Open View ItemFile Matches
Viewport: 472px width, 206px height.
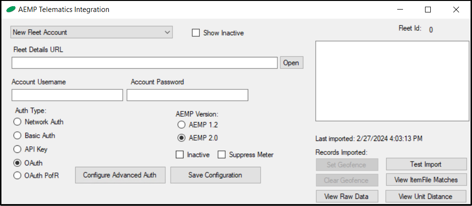coord(426,180)
